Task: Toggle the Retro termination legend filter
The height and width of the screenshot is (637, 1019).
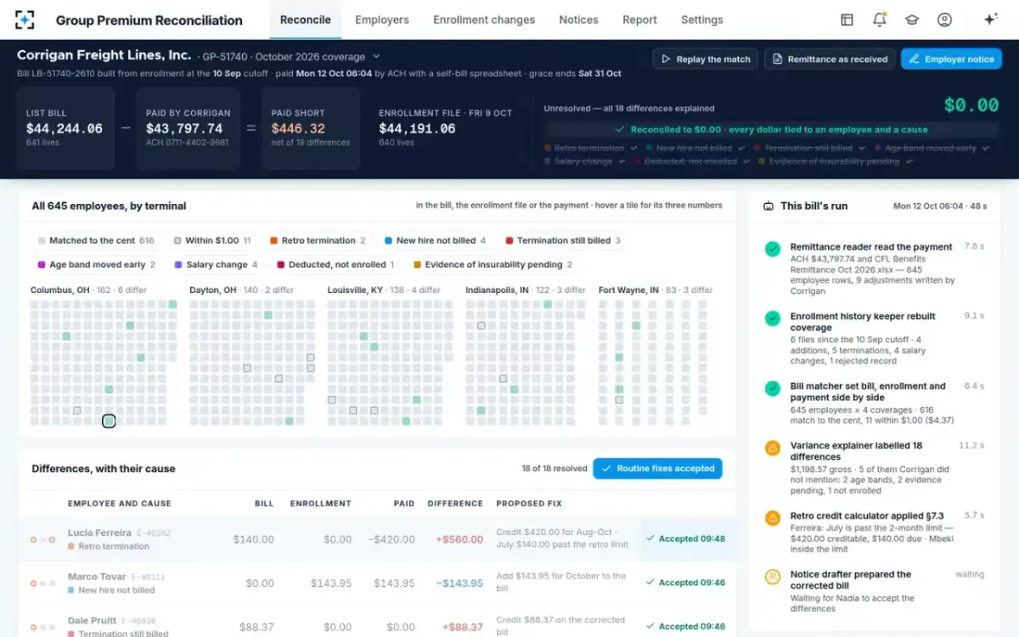Action: pos(318,240)
